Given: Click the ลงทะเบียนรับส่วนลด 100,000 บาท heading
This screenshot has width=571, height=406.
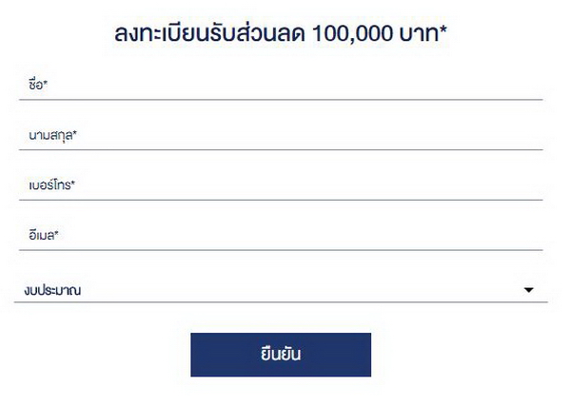Looking at the screenshot, I should (x=281, y=35).
